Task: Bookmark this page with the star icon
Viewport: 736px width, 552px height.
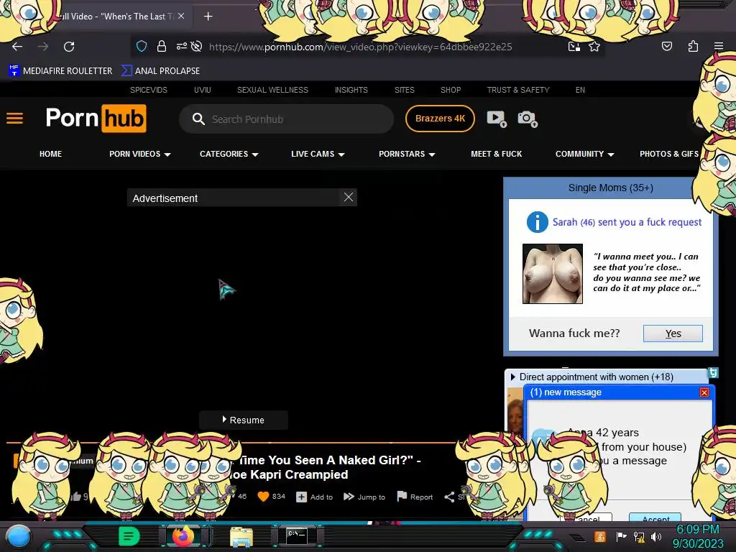Action: pyautogui.click(x=594, y=47)
